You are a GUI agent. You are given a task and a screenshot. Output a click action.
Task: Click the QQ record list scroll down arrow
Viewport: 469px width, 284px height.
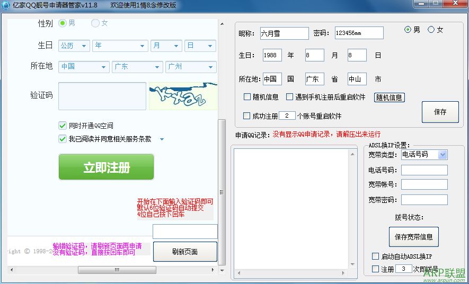(x=352, y=264)
